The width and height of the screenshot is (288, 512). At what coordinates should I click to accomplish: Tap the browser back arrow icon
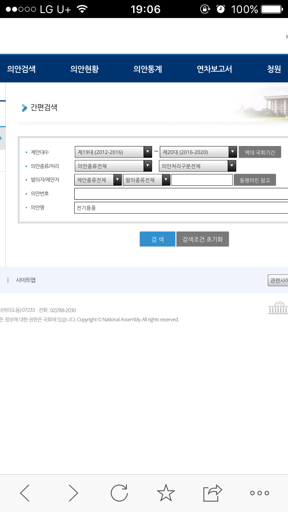click(25, 493)
